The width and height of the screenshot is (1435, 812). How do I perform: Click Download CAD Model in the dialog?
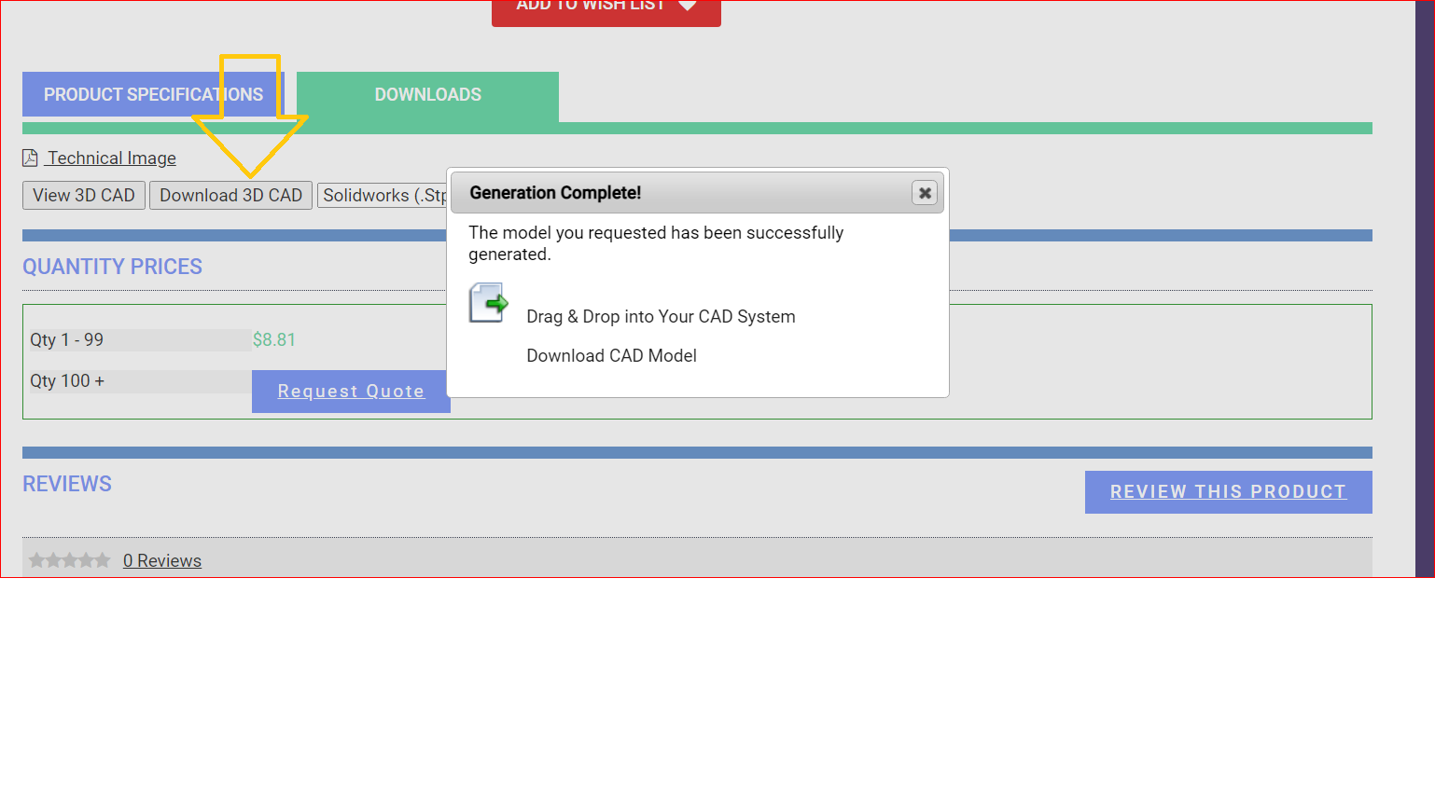(x=611, y=356)
